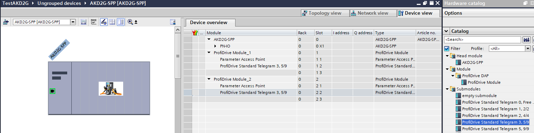Collapse the Head module folder
This screenshot has width=534, height=133.
[447, 56]
